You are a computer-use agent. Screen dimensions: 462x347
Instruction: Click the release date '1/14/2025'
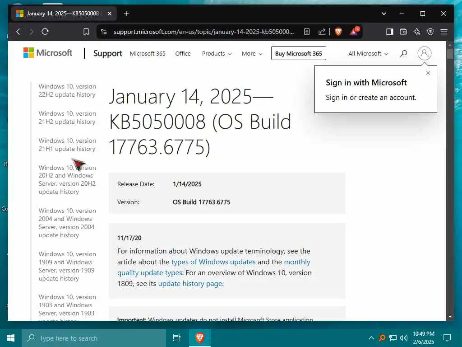tap(187, 184)
